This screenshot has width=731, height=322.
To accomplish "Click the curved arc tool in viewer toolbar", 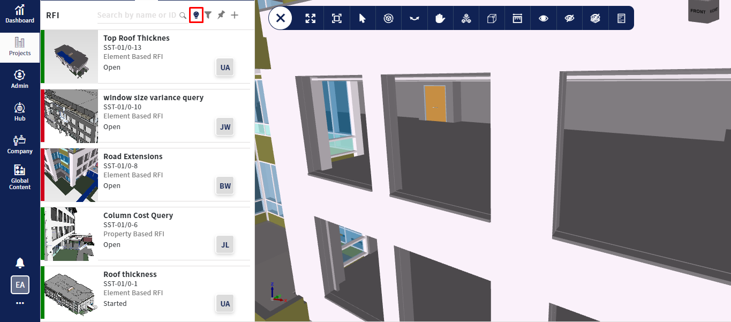I will coord(414,18).
